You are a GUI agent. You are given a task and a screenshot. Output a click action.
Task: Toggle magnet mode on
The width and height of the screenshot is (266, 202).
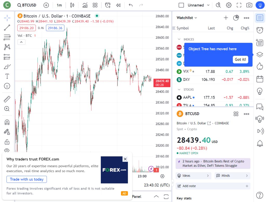click(x=7, y=122)
